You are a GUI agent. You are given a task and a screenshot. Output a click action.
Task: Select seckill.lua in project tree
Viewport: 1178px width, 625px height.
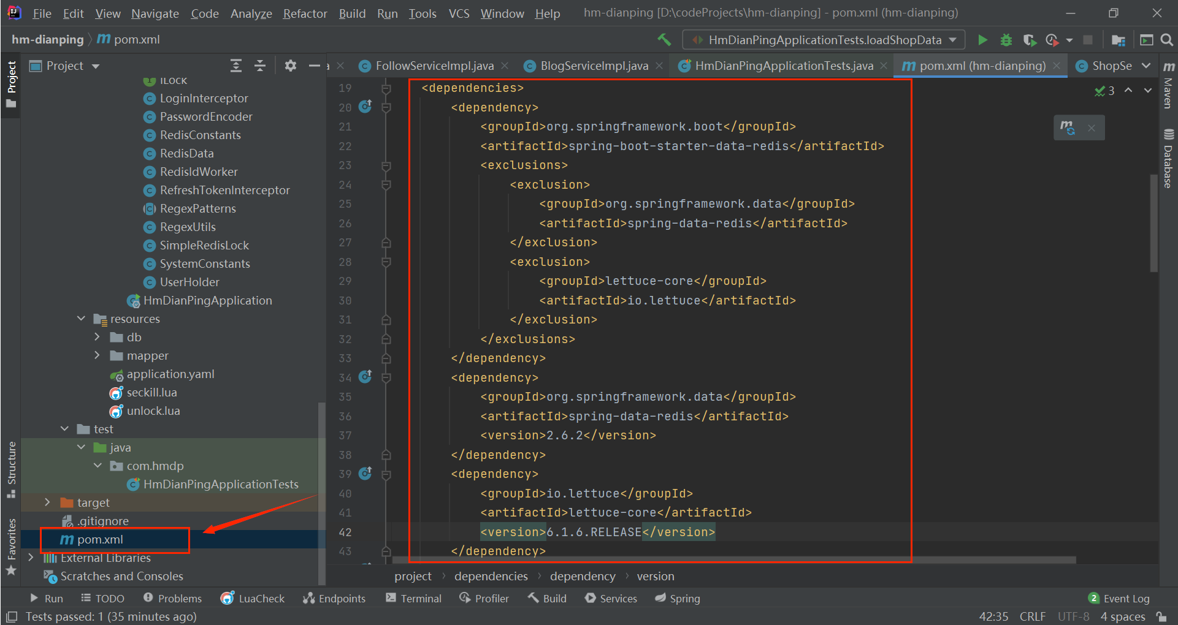coord(151,392)
